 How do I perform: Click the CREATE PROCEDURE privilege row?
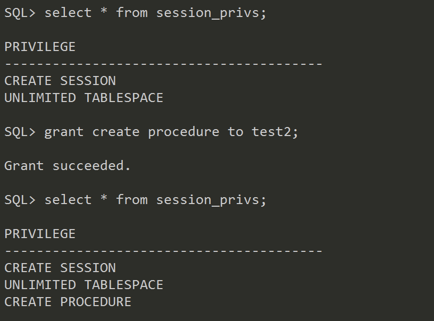tap(68, 302)
